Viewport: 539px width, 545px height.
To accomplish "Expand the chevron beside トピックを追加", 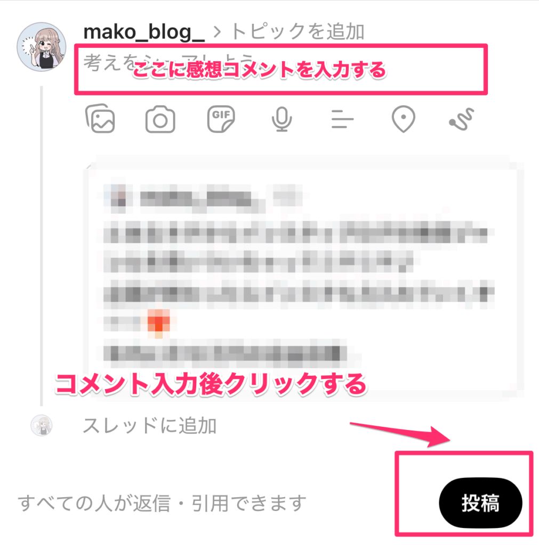I will [x=218, y=32].
